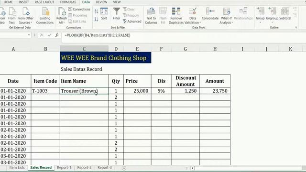Click the horizontal scrollbar left arrow

192,168
